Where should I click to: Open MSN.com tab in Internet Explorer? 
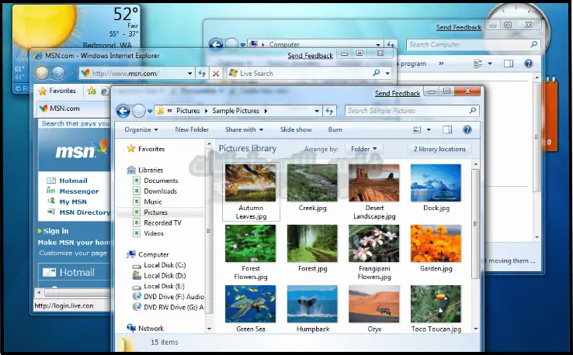[73, 109]
